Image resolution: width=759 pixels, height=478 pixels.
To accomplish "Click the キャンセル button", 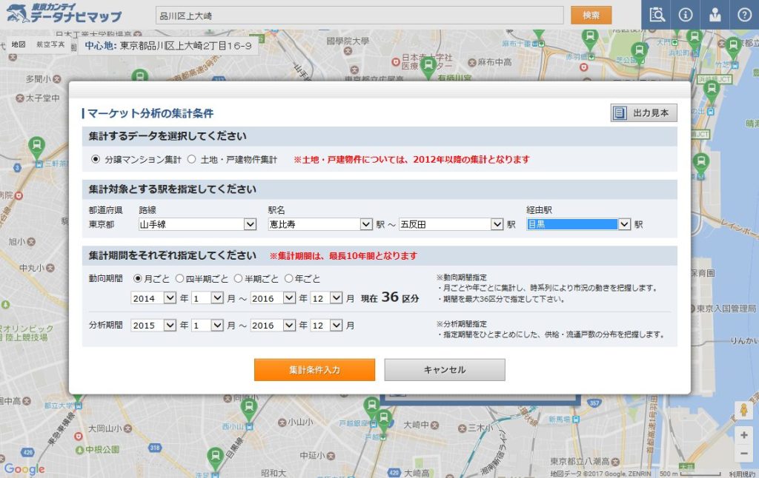I will point(445,370).
